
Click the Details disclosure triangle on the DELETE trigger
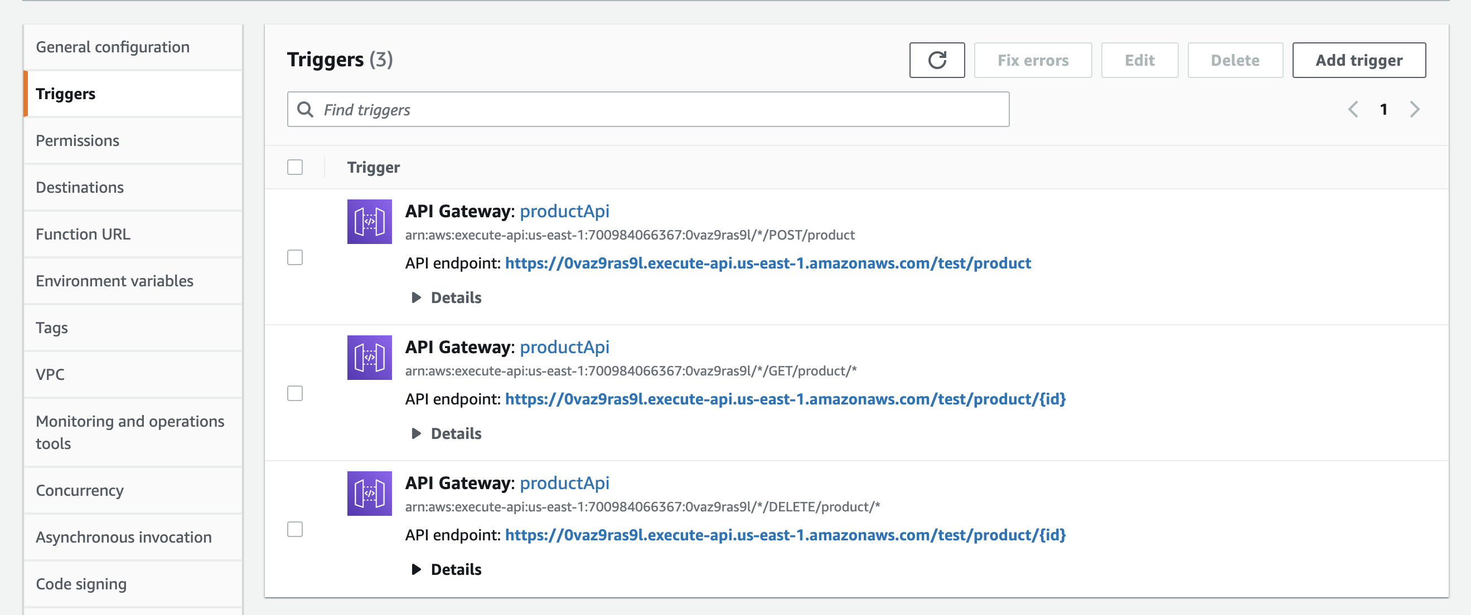(x=417, y=569)
